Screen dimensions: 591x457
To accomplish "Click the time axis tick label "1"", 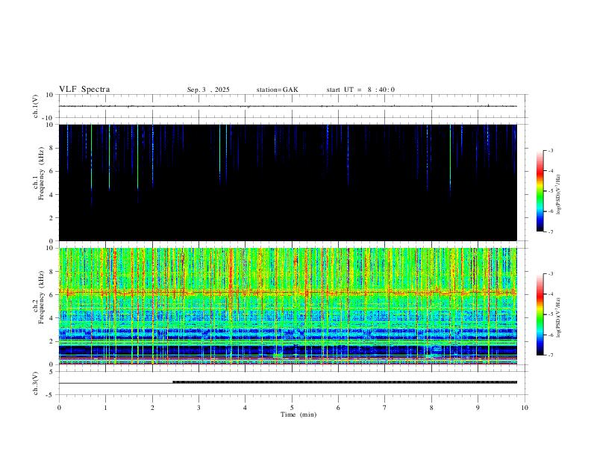I will click(x=105, y=408).
